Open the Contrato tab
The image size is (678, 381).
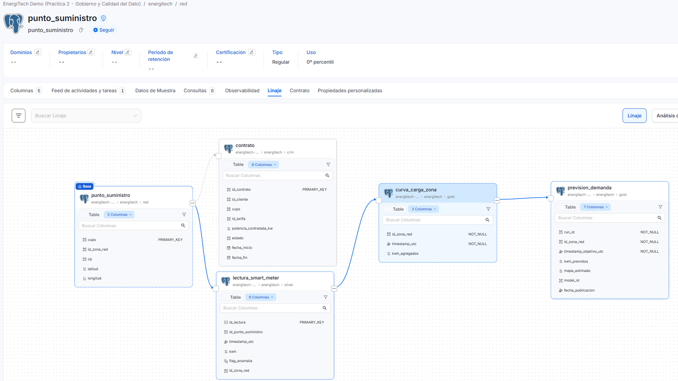pyautogui.click(x=300, y=91)
